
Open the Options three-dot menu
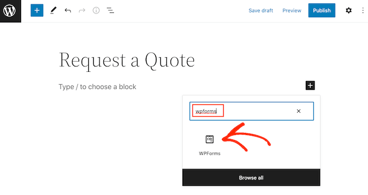click(363, 11)
